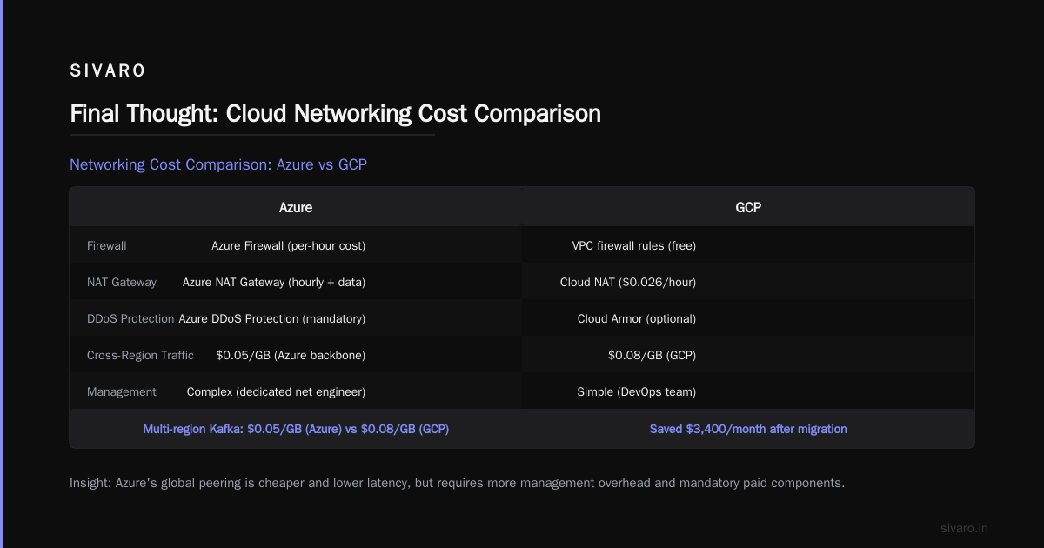Click the Cloud Armor (optional) cell
1044x548 pixels.
coord(637,319)
